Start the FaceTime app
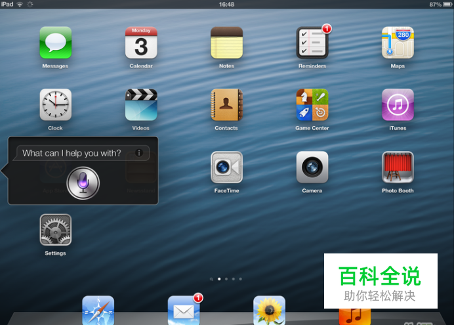Viewport: 454px width, 325px height. [x=227, y=167]
